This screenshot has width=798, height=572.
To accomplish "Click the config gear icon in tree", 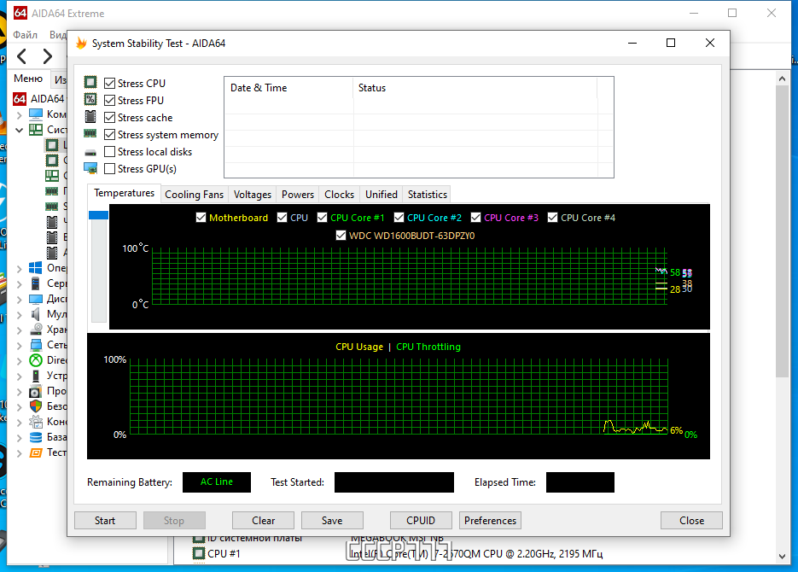I will [36, 422].
